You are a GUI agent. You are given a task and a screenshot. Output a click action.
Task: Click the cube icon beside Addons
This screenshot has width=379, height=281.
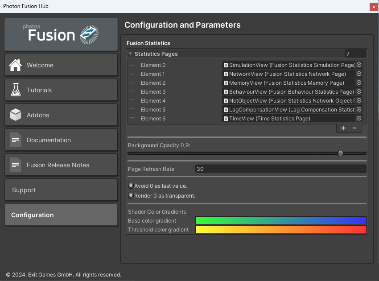[16, 115]
